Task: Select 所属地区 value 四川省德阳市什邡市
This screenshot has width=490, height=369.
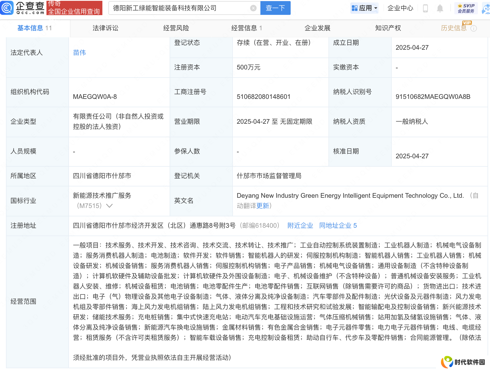Action: pos(102,176)
